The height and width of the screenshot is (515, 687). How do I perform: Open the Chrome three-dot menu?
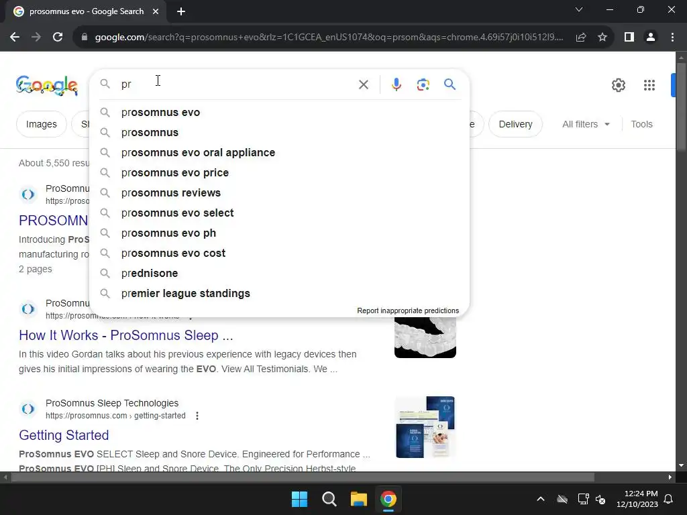coord(672,38)
